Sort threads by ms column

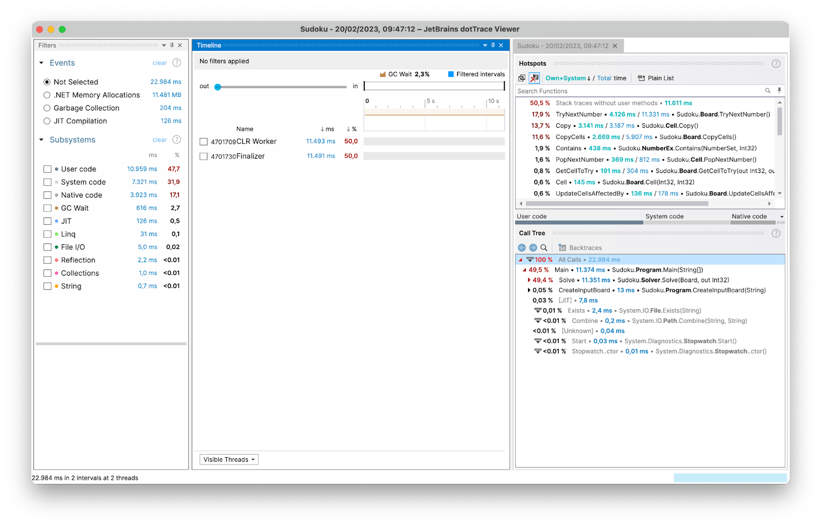click(x=327, y=129)
